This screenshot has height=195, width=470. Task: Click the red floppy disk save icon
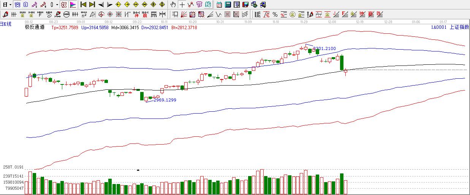point(245,5)
